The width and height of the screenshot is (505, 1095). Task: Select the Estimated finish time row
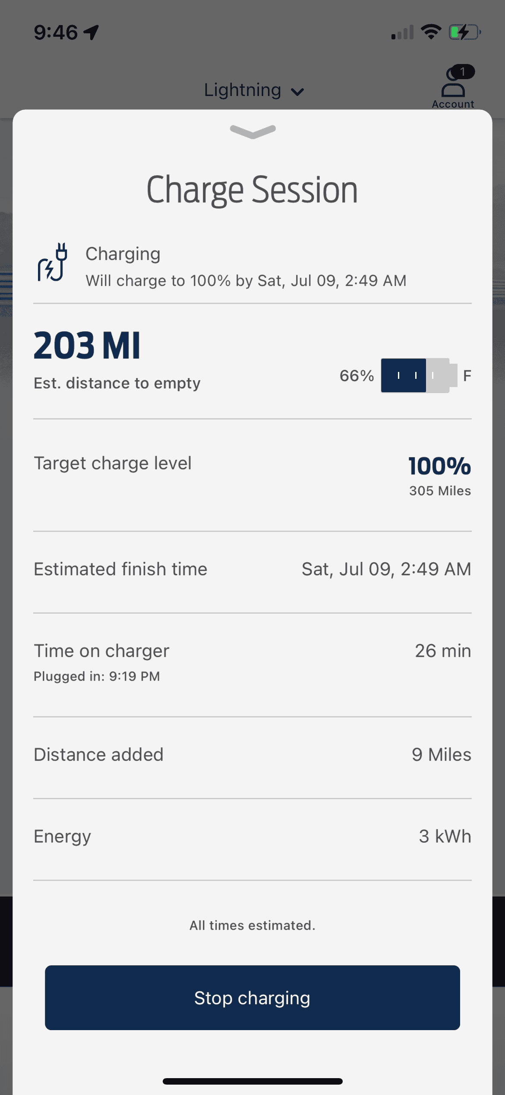click(252, 569)
